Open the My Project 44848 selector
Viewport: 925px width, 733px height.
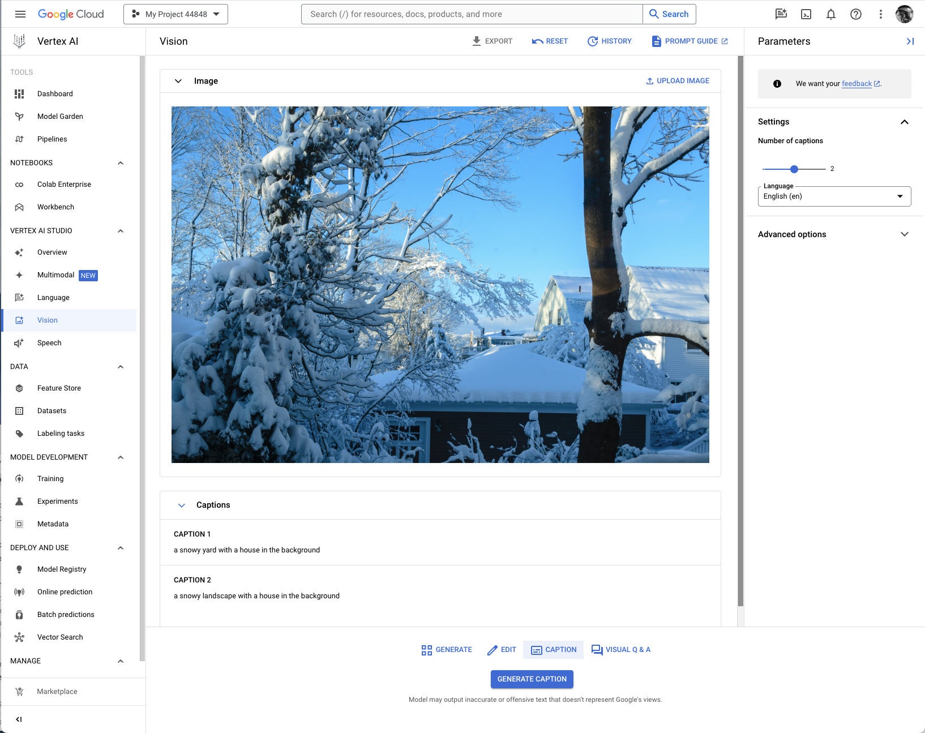(x=175, y=14)
